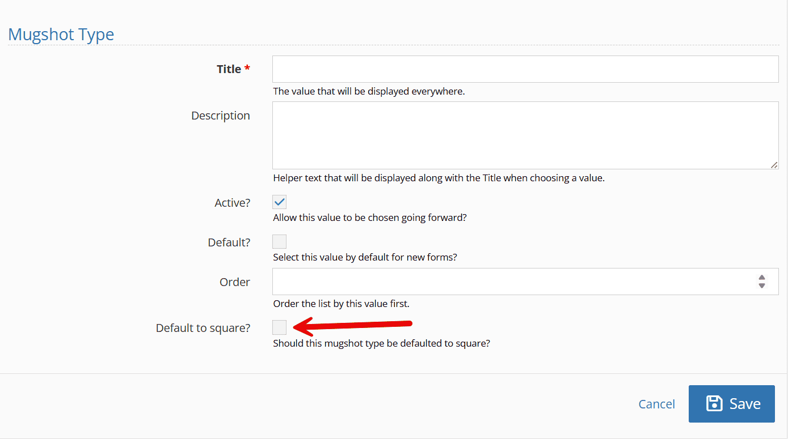Uncheck the Active? checkbox

coord(279,202)
